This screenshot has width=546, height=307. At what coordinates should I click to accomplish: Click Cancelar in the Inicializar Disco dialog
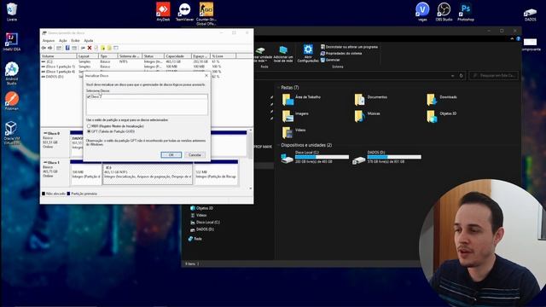tap(195, 155)
